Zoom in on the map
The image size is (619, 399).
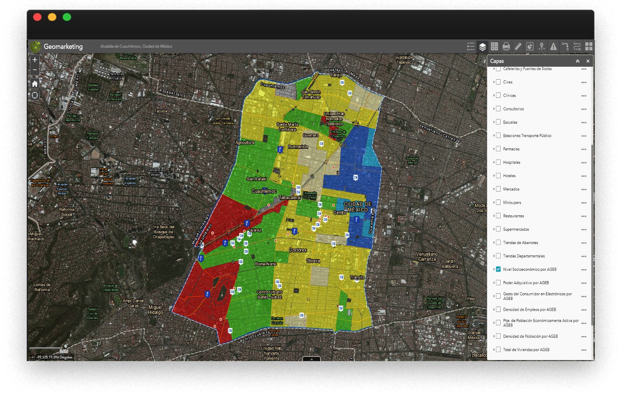pyautogui.click(x=35, y=60)
